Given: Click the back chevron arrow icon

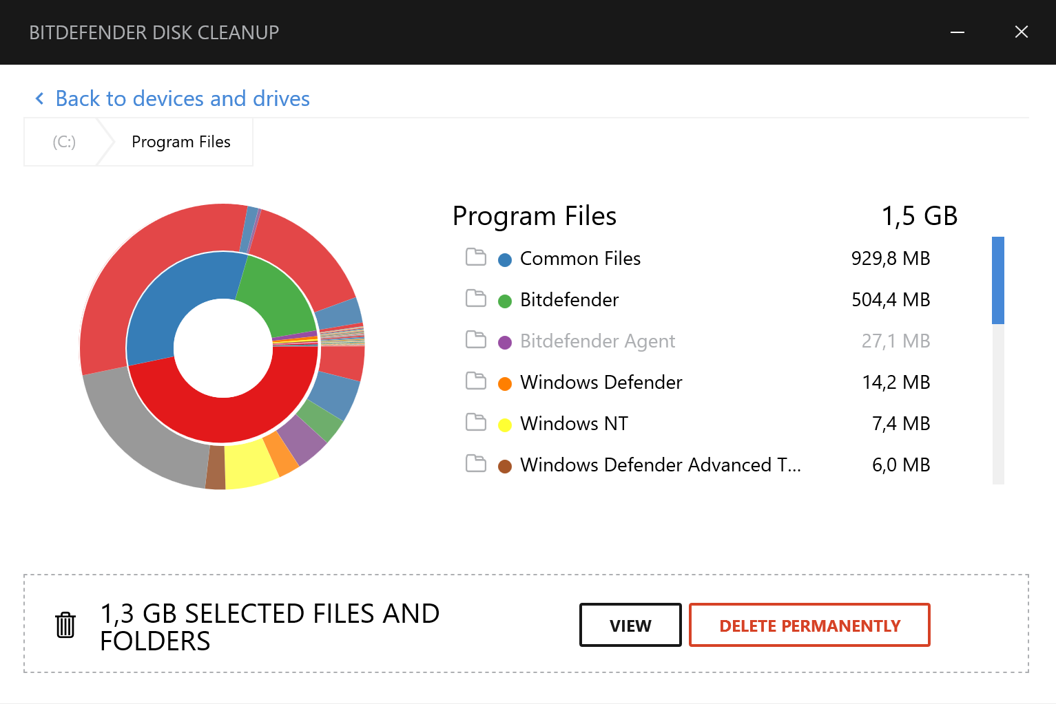Looking at the screenshot, I should click(40, 99).
